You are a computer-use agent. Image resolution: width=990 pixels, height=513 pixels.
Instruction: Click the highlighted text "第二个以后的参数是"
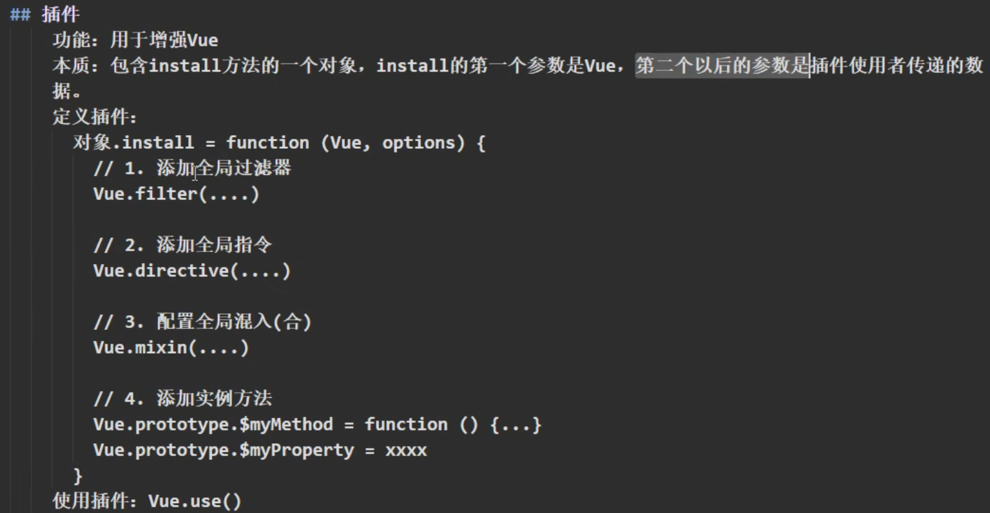pyautogui.click(x=721, y=65)
